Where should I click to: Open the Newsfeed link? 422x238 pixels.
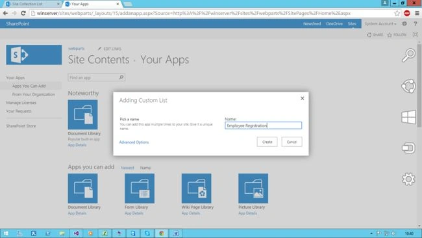pyautogui.click(x=312, y=23)
